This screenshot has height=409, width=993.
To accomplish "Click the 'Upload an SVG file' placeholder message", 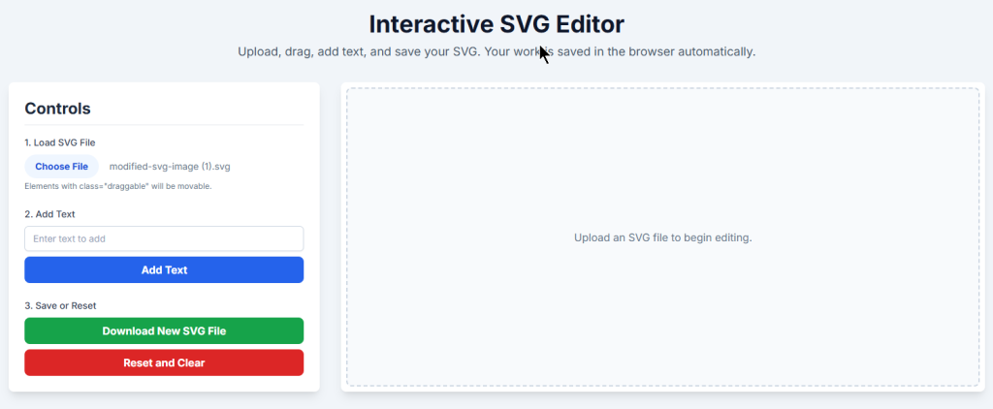I will [x=662, y=237].
